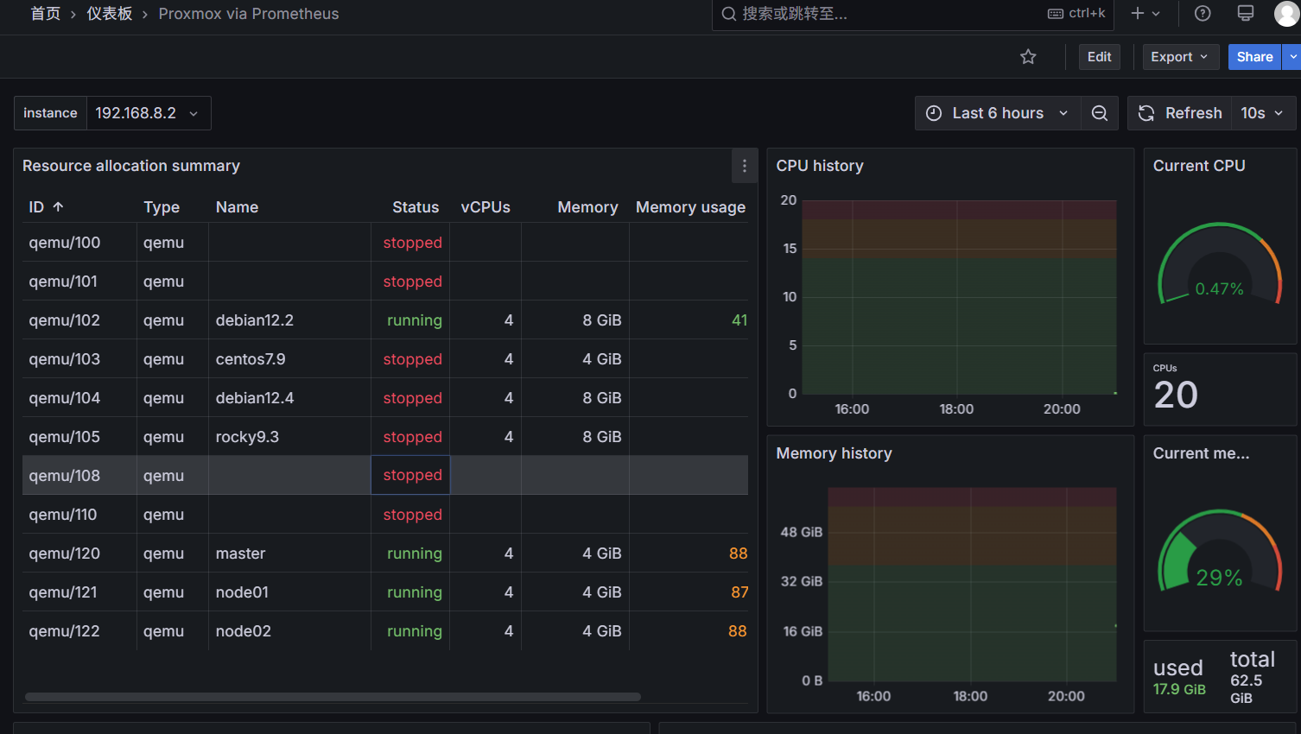
Task: Open the instance 192.168.8.2 dropdown
Action: tap(148, 113)
